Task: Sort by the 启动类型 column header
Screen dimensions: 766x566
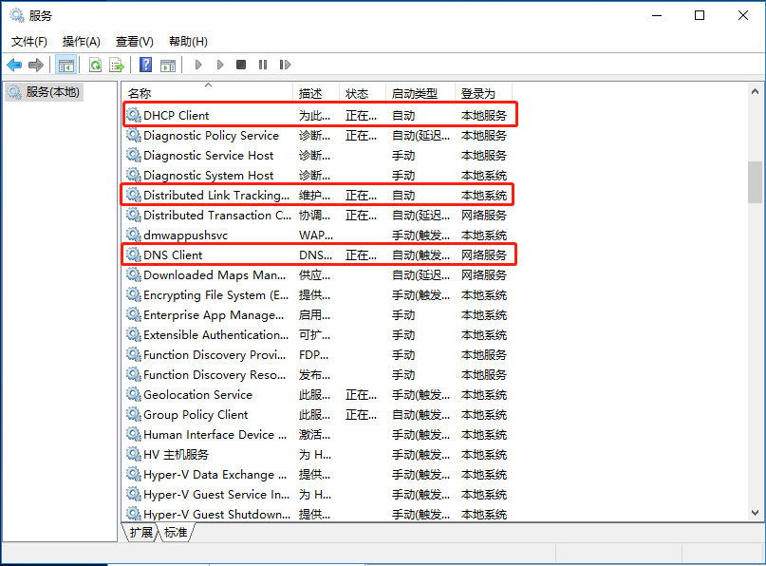Action: point(415,93)
